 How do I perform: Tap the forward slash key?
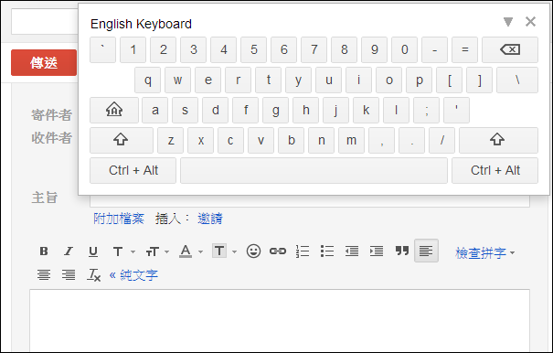click(x=441, y=140)
